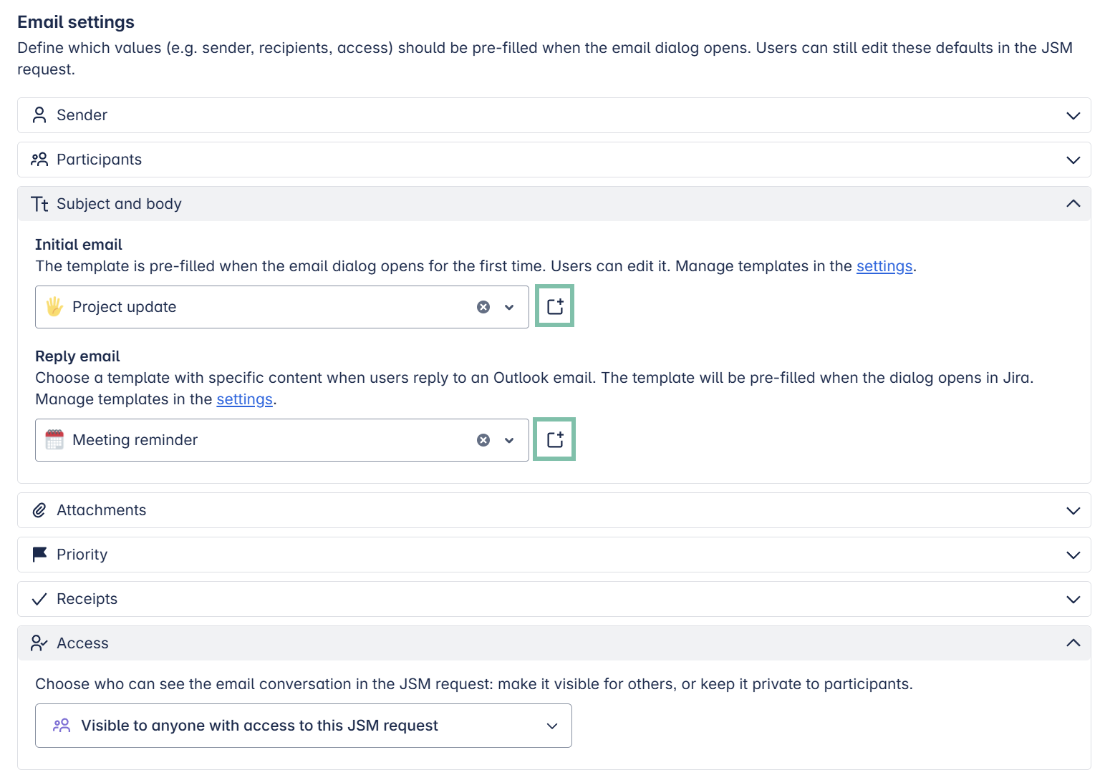Open the access visibility dropdown
Viewport: 1105px width, 780px height.
tap(303, 726)
